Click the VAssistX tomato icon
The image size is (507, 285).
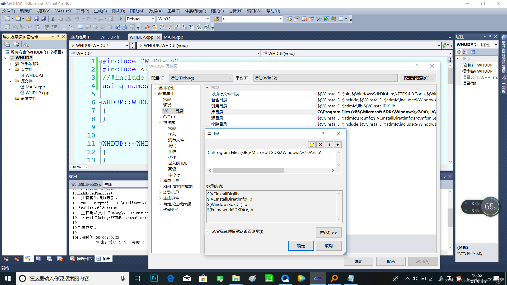[x=147, y=27]
